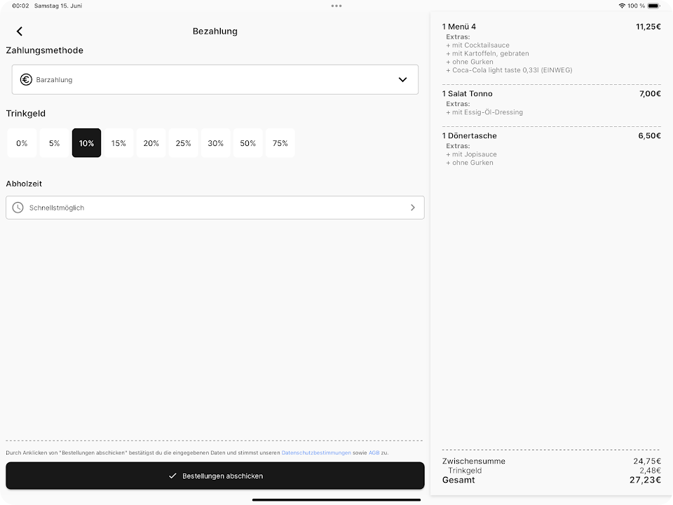The image size is (673, 505).
Task: Open the AGB link
Action: pyautogui.click(x=374, y=453)
